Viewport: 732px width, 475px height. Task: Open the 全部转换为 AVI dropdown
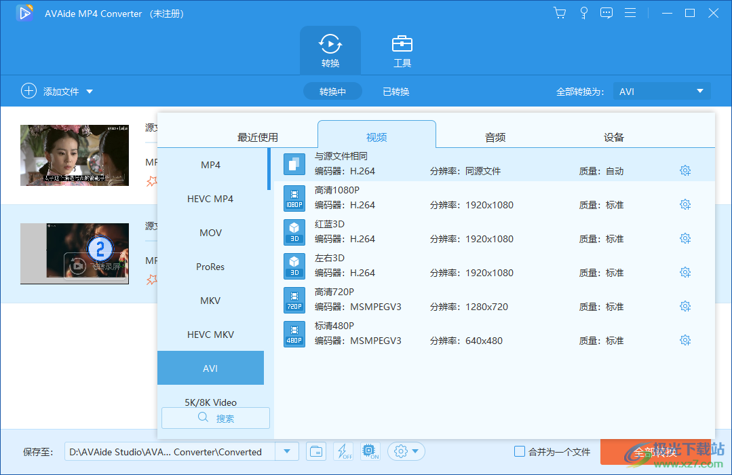pyautogui.click(x=661, y=92)
